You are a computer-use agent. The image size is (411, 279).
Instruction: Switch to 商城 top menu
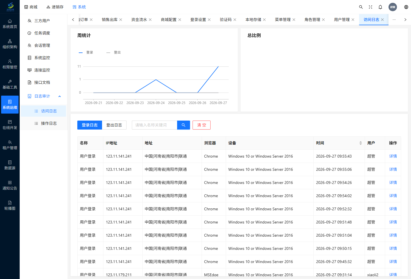(31, 7)
